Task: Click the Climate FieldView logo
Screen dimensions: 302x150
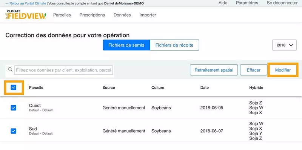Action: coord(26,15)
